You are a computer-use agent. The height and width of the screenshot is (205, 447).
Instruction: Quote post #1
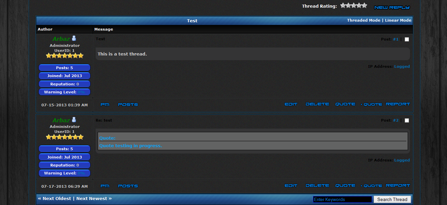pos(345,104)
